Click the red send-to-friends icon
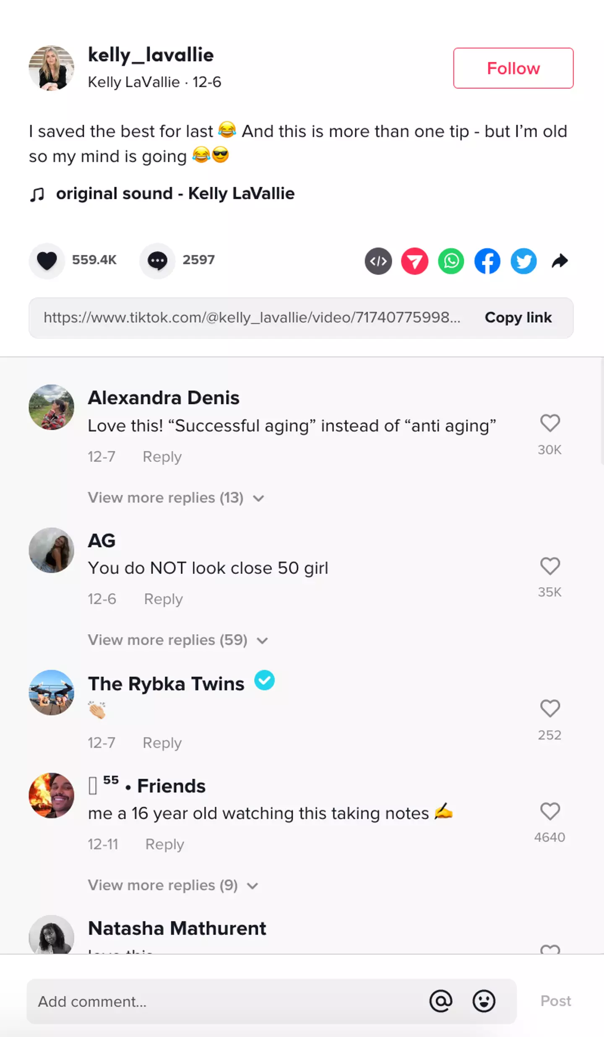The height and width of the screenshot is (1037, 604). (414, 261)
